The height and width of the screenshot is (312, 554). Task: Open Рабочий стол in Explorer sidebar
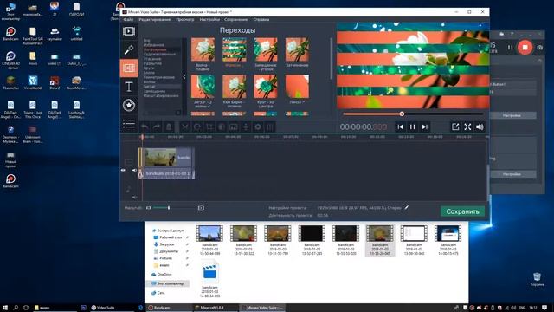pos(171,237)
